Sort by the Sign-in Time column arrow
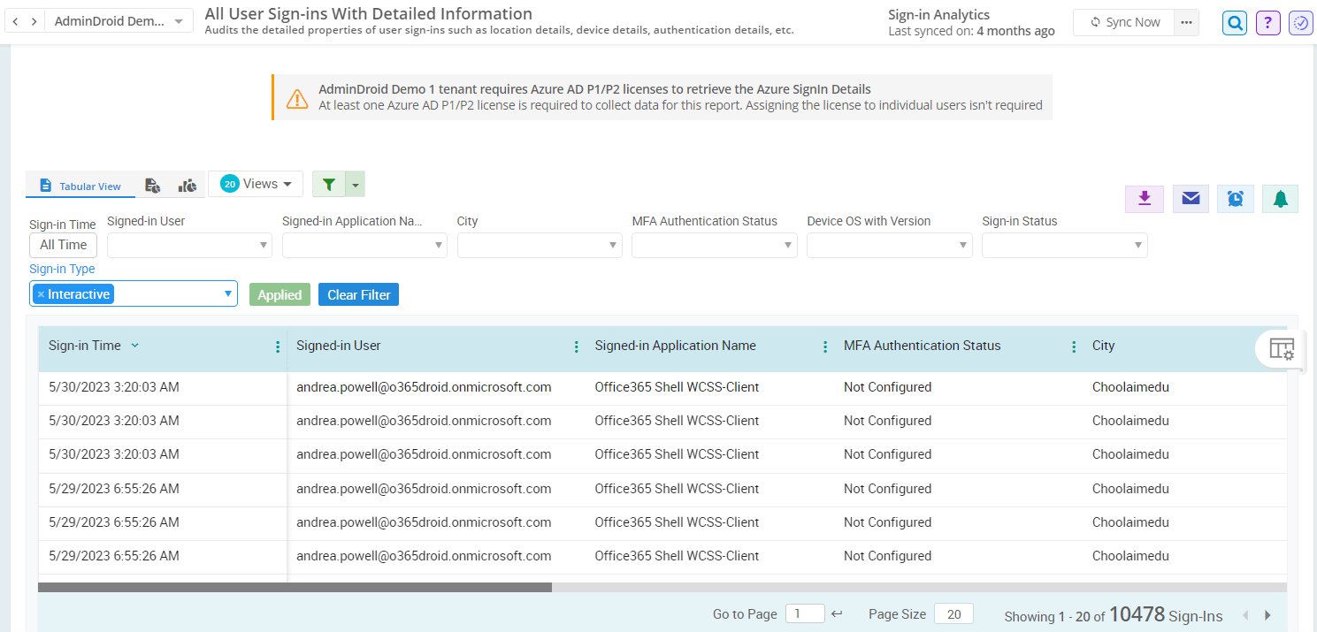 135,346
